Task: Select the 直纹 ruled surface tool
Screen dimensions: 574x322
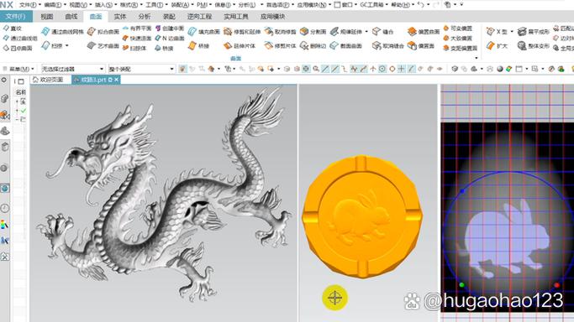Action: pos(13,29)
